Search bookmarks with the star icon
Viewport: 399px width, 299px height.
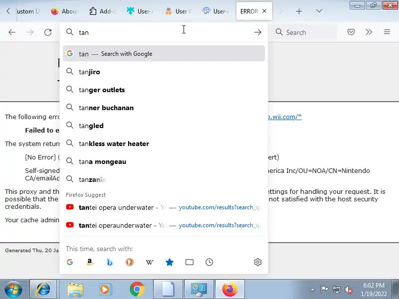[x=170, y=262]
